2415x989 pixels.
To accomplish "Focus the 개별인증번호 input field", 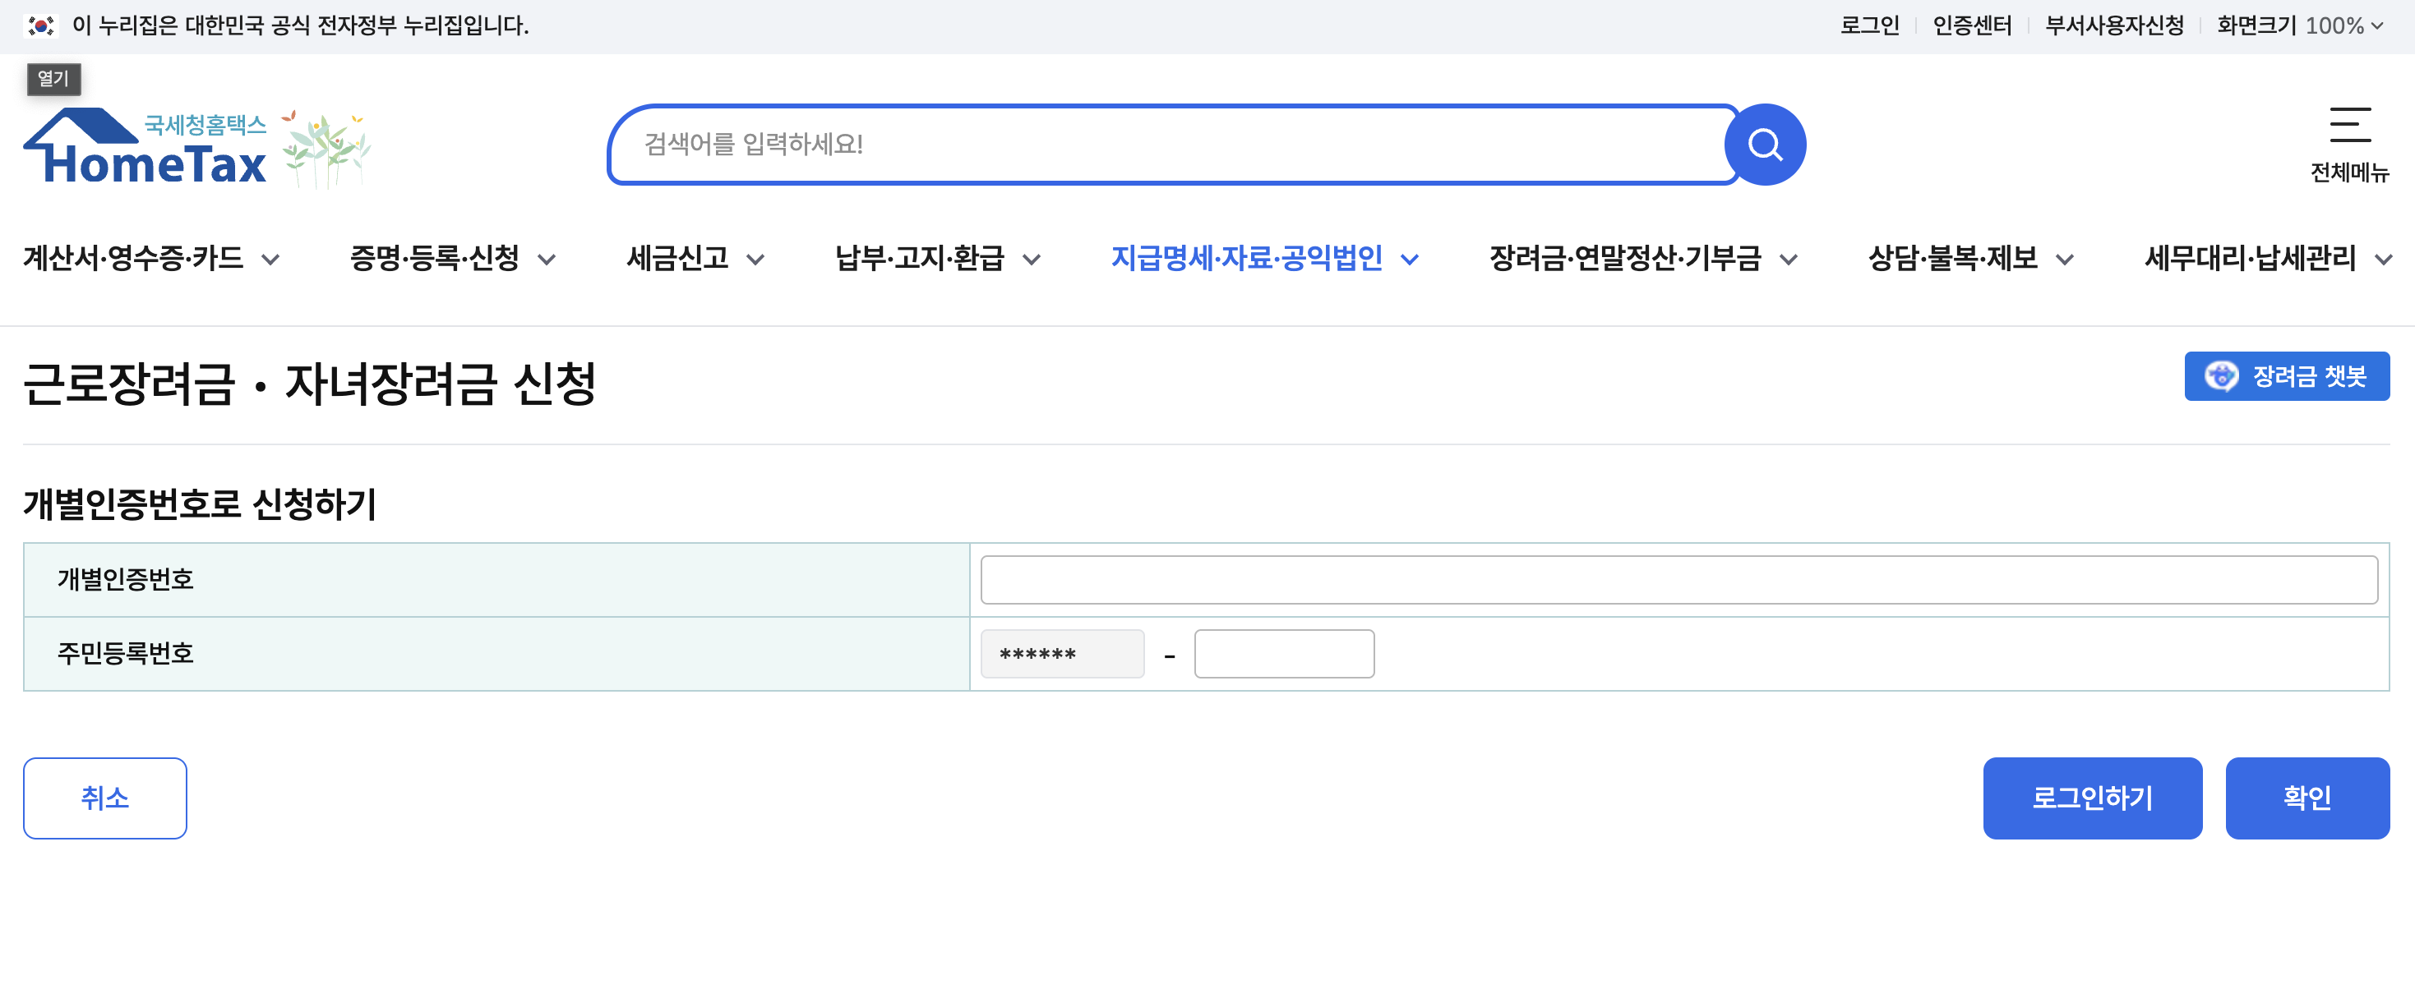I will 1678,580.
